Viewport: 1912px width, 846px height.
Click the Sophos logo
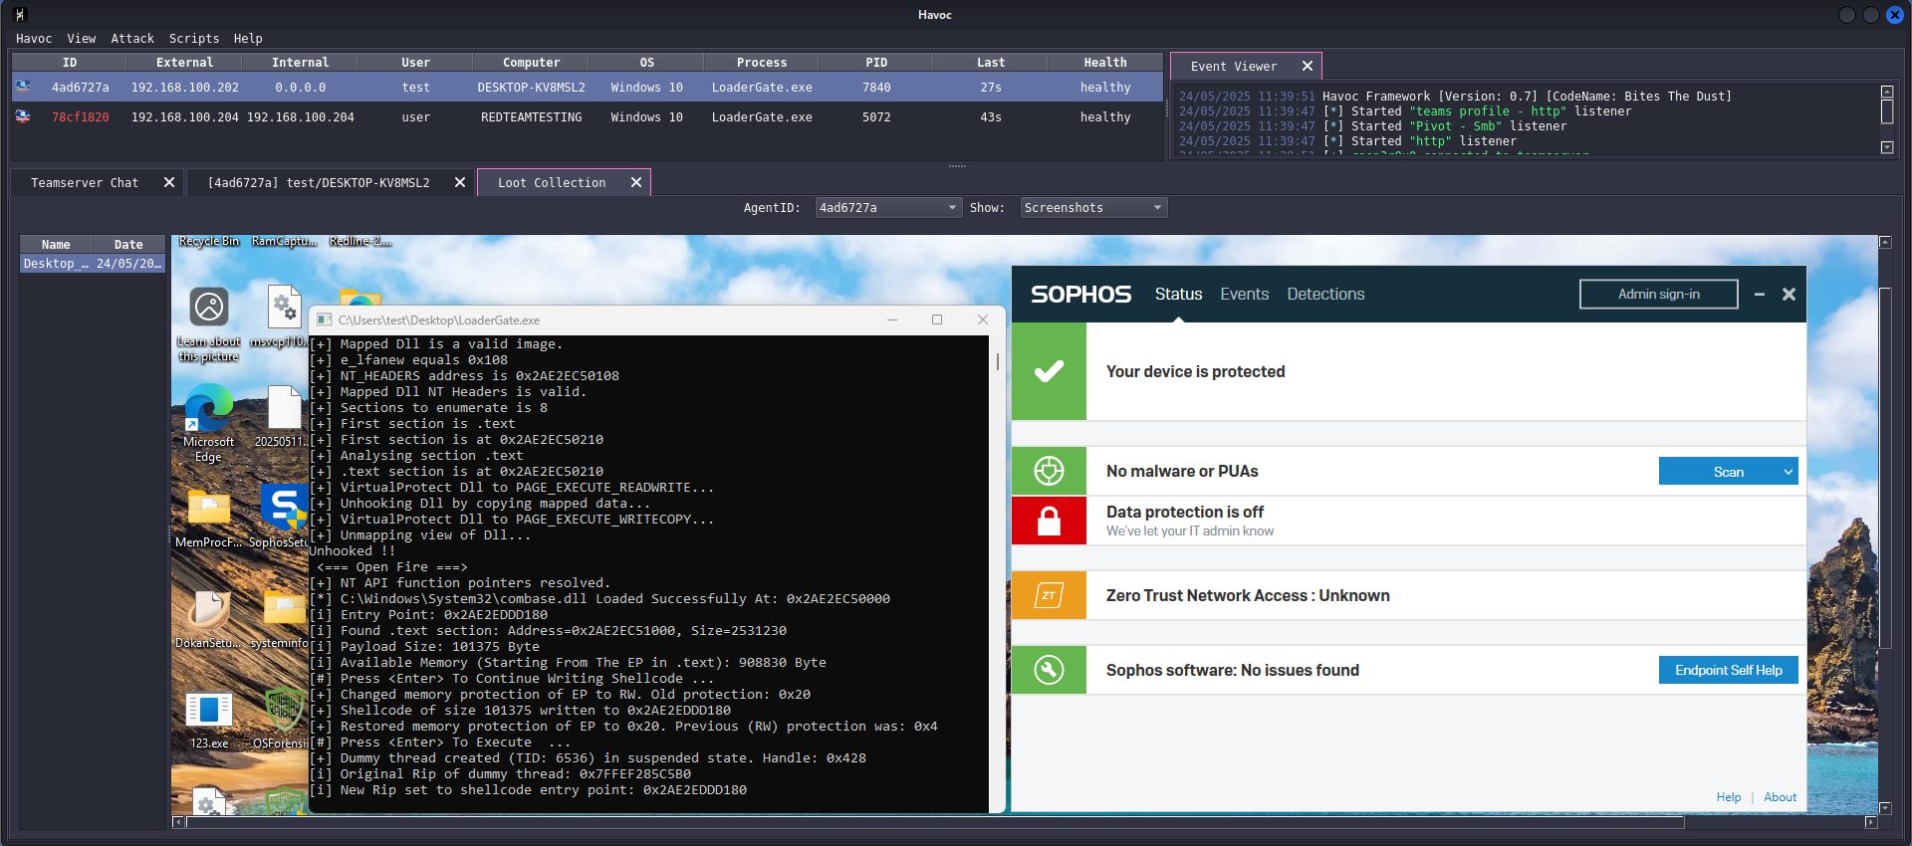tap(1080, 295)
